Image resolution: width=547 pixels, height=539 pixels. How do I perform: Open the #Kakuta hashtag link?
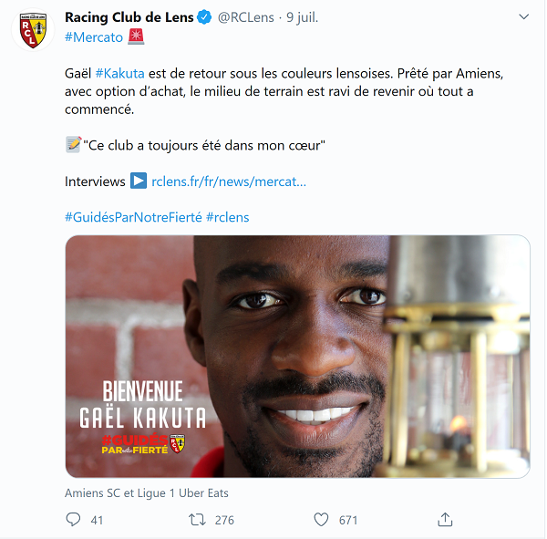[119, 73]
